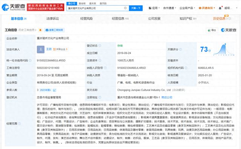
Task: Click the info icon next to 注册地址
Action: click(x=100, y=97)
